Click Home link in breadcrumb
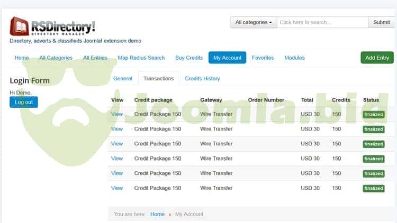Viewport: 397px width, 223px height. pyautogui.click(x=157, y=214)
